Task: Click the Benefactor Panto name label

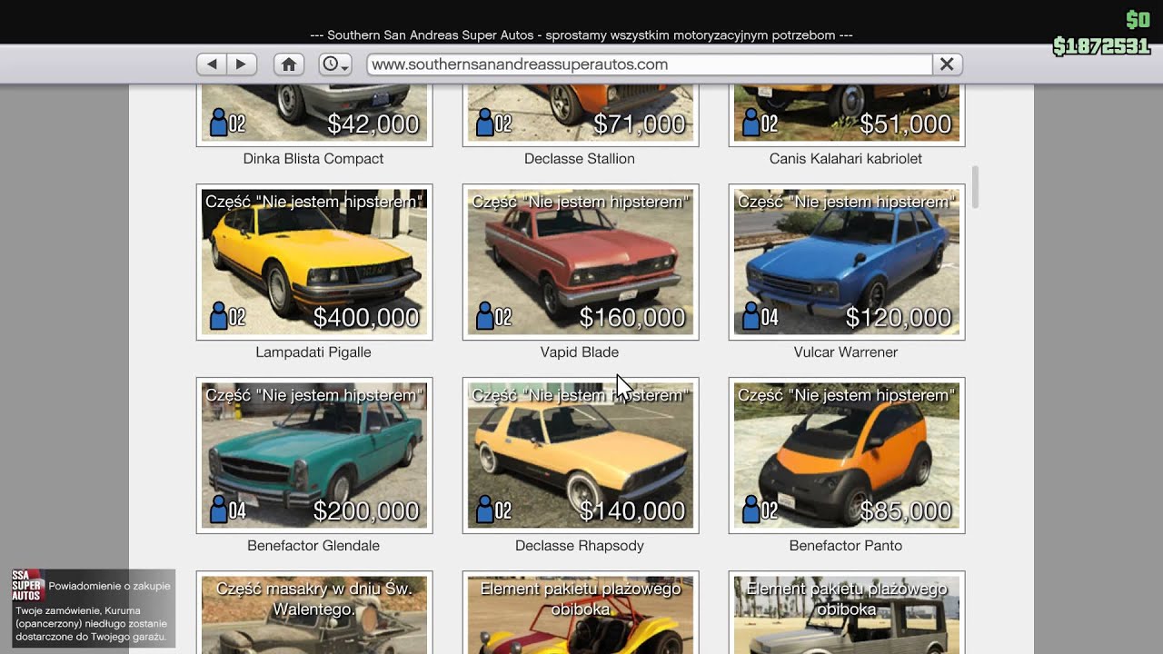Action: pyautogui.click(x=846, y=546)
